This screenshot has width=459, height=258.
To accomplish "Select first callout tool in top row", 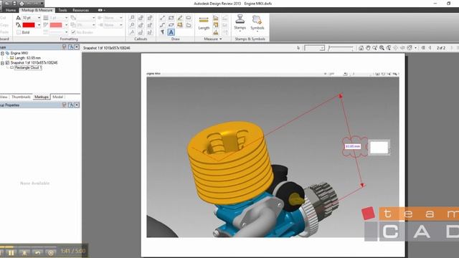I will point(132,18).
